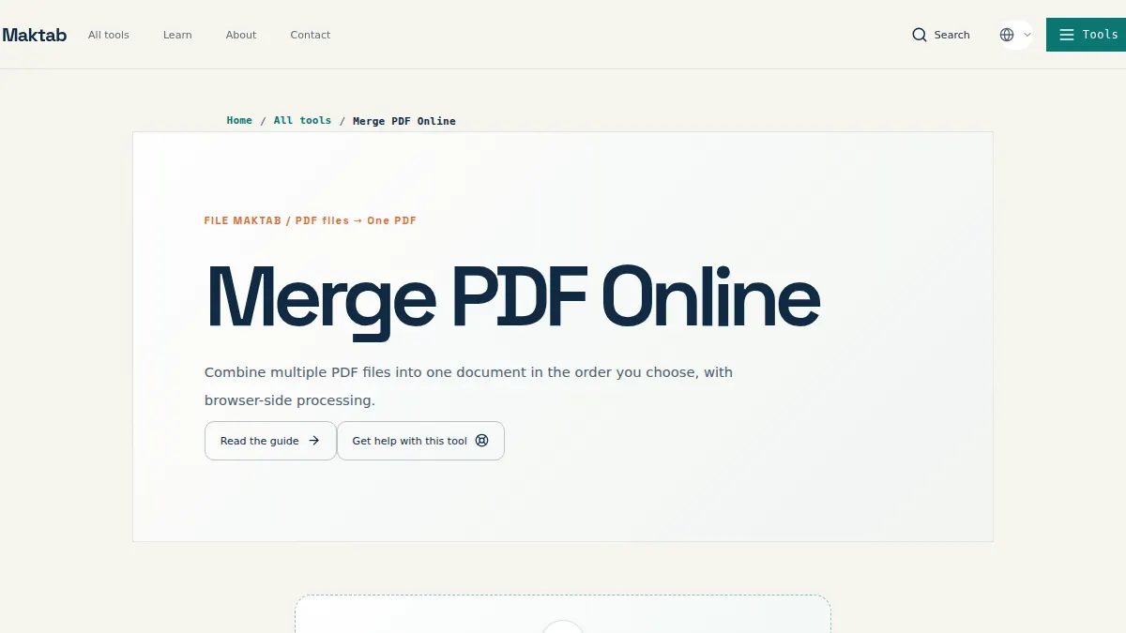Click Merge PDF Online breadcrumb text
Image resolution: width=1126 pixels, height=633 pixels.
[404, 121]
